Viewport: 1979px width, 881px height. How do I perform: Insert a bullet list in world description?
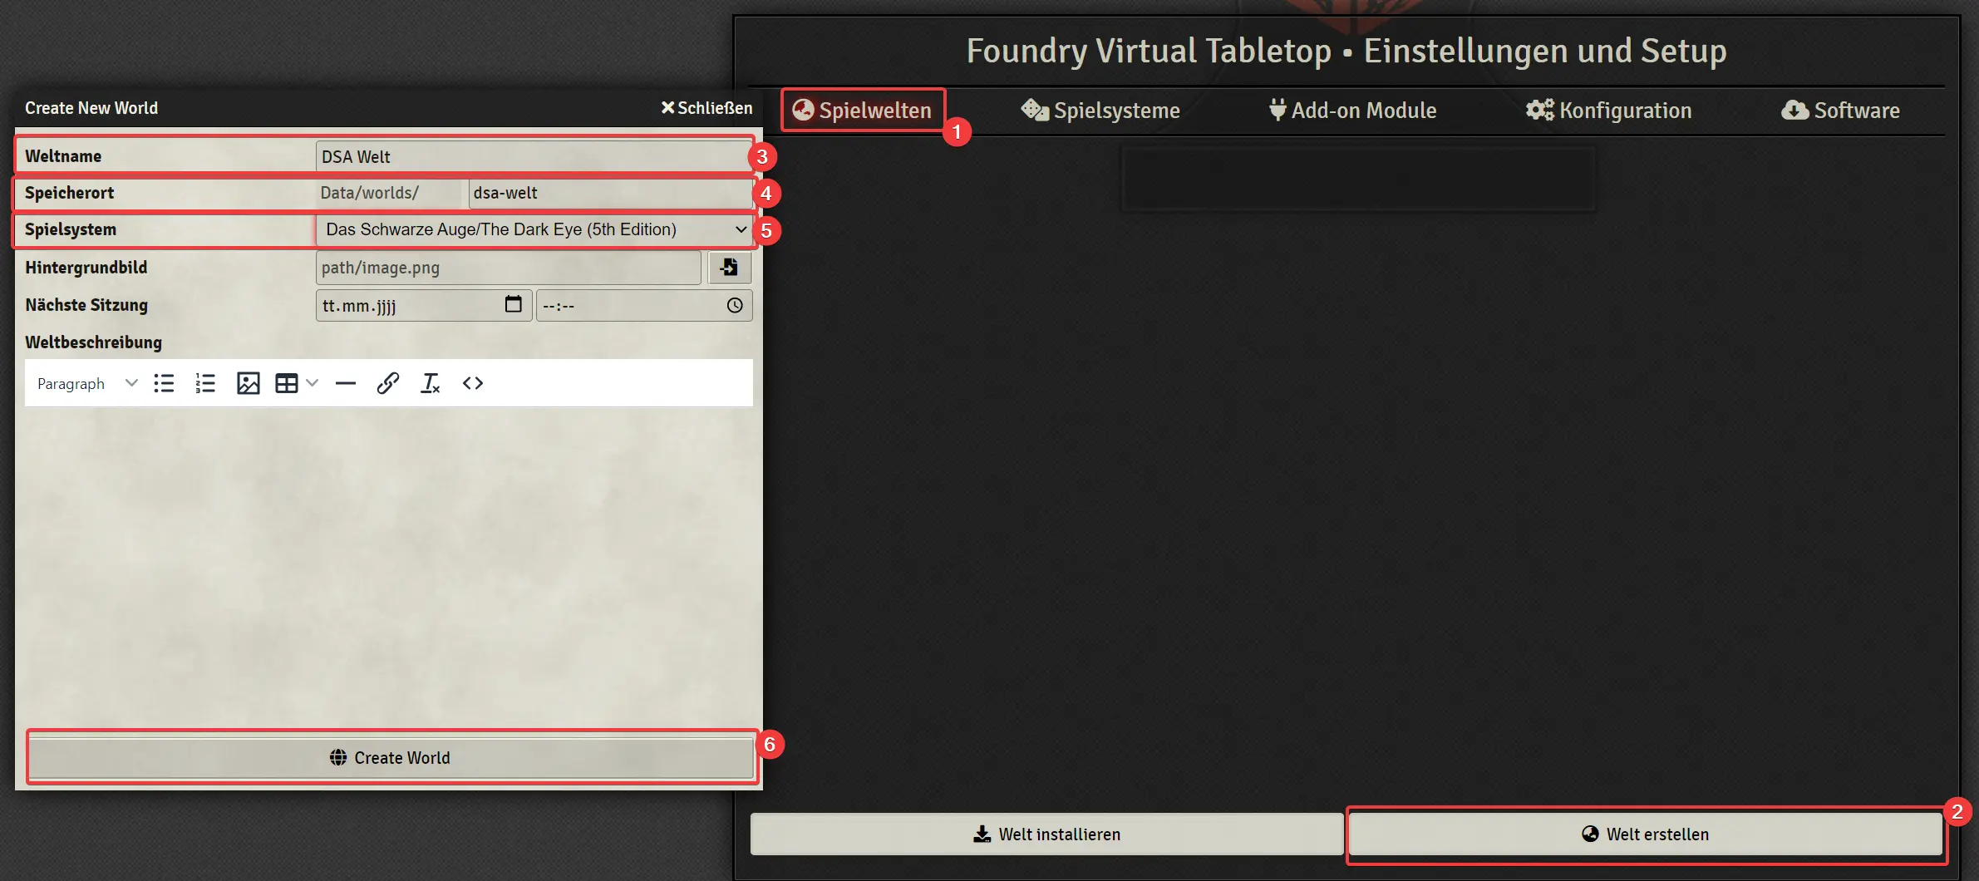coord(164,383)
